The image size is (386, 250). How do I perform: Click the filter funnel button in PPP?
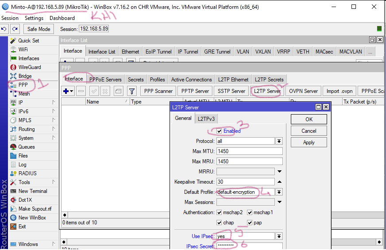132,91
